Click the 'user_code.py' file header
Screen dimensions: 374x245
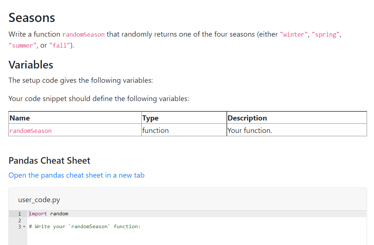click(x=39, y=200)
